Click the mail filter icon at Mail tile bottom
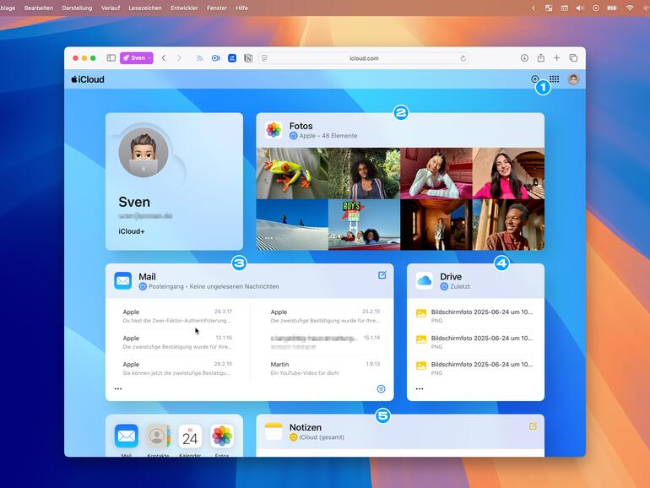The image size is (650, 488). [x=382, y=389]
